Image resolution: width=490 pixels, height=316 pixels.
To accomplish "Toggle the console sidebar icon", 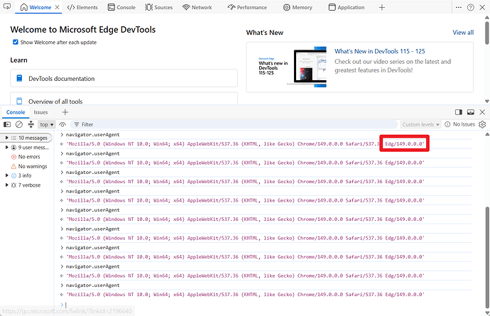I will coord(7,124).
